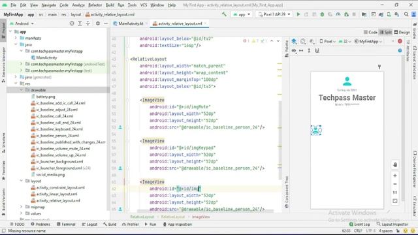Click Zoom to Fit Screen icon
Screen dimensions: 418x235
click(395, 201)
